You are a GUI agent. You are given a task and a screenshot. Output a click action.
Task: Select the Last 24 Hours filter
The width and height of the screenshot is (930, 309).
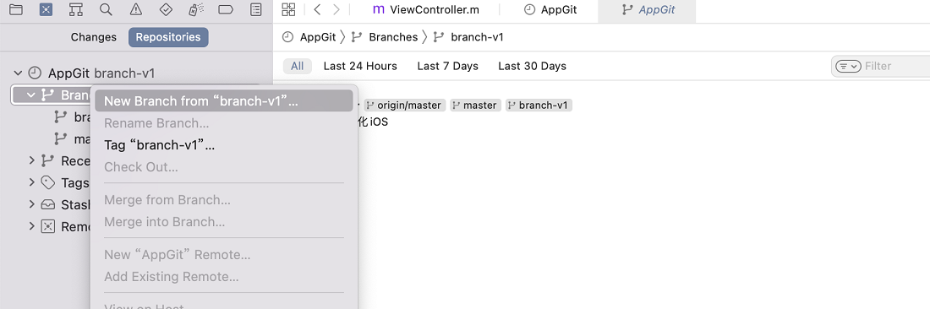point(360,67)
